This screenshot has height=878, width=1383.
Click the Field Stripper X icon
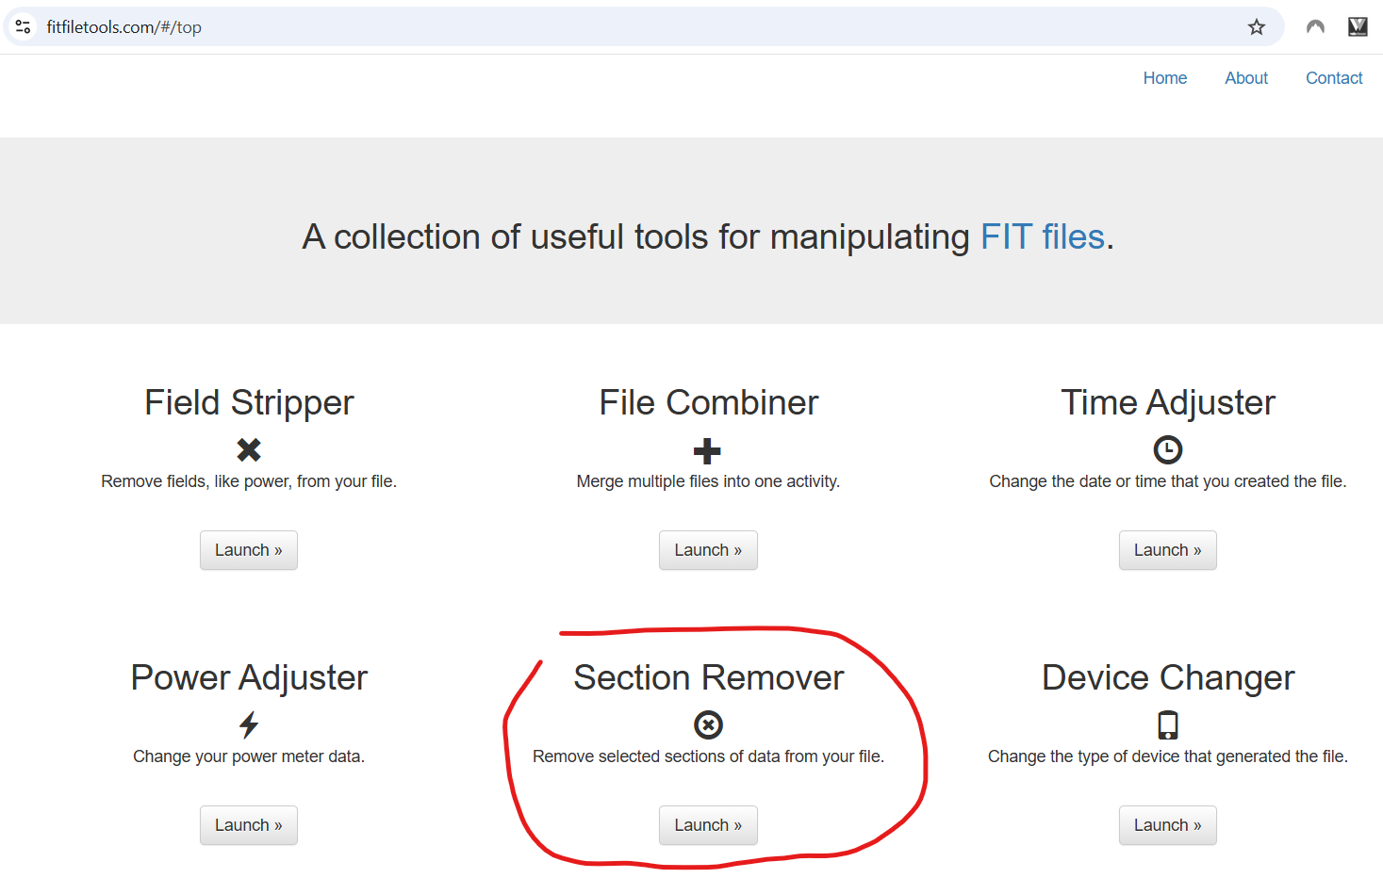(249, 449)
